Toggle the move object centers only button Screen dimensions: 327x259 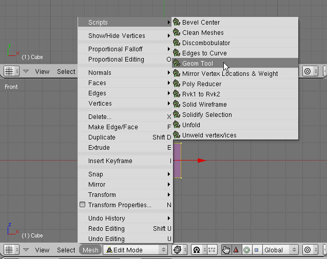(211, 250)
